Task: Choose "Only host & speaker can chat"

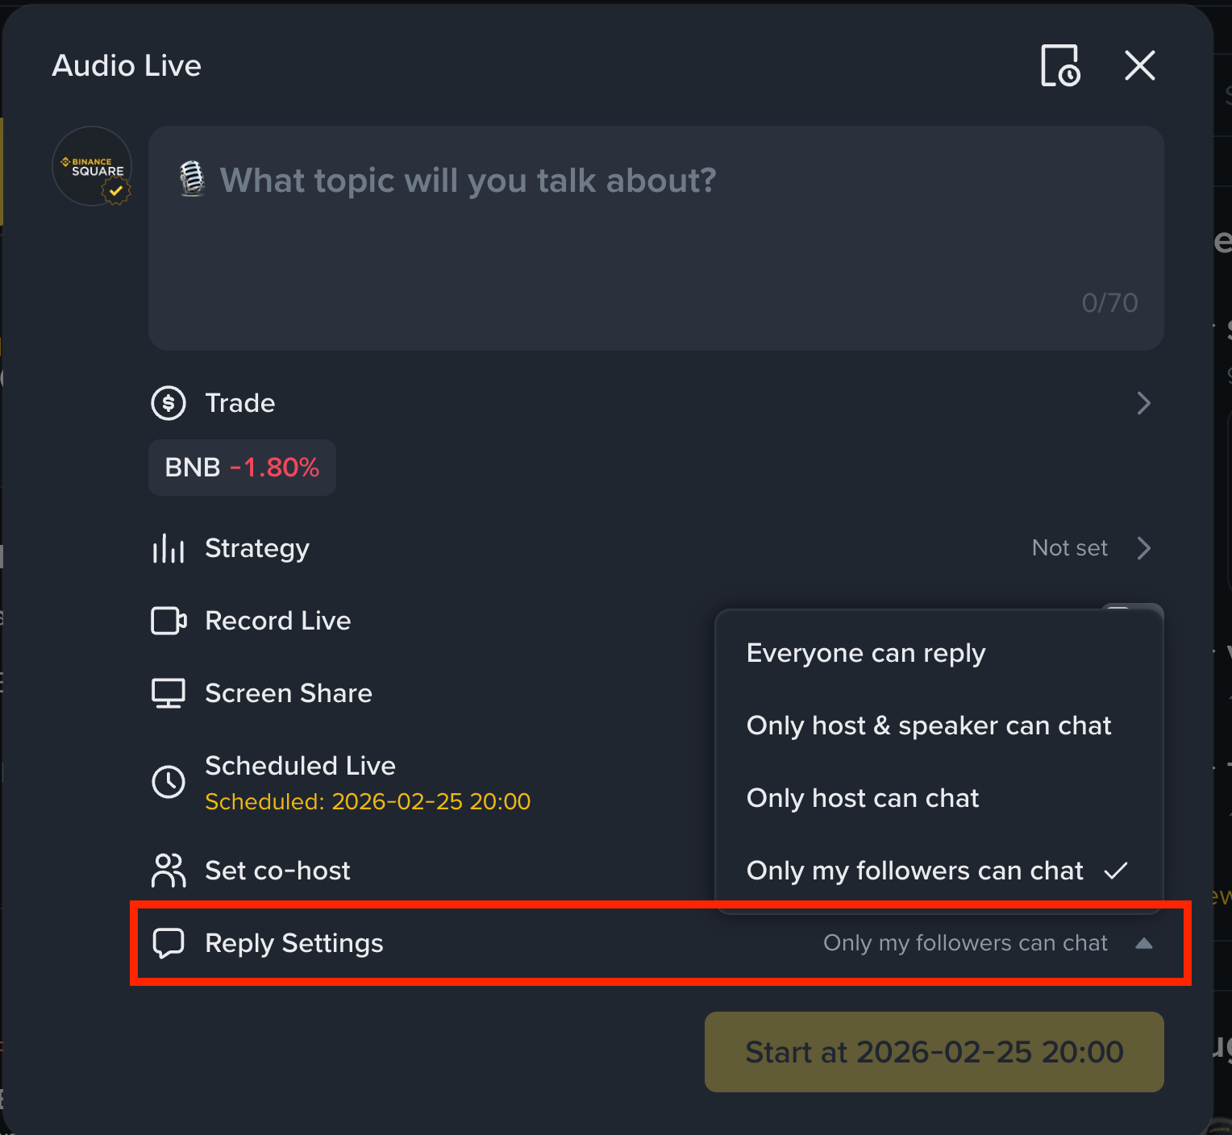Action: (x=929, y=725)
